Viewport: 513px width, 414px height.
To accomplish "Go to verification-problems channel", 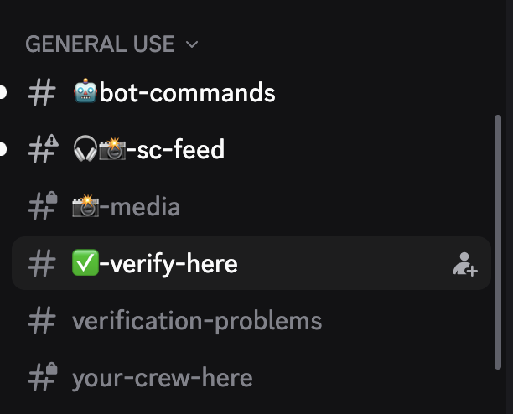I will [x=197, y=321].
